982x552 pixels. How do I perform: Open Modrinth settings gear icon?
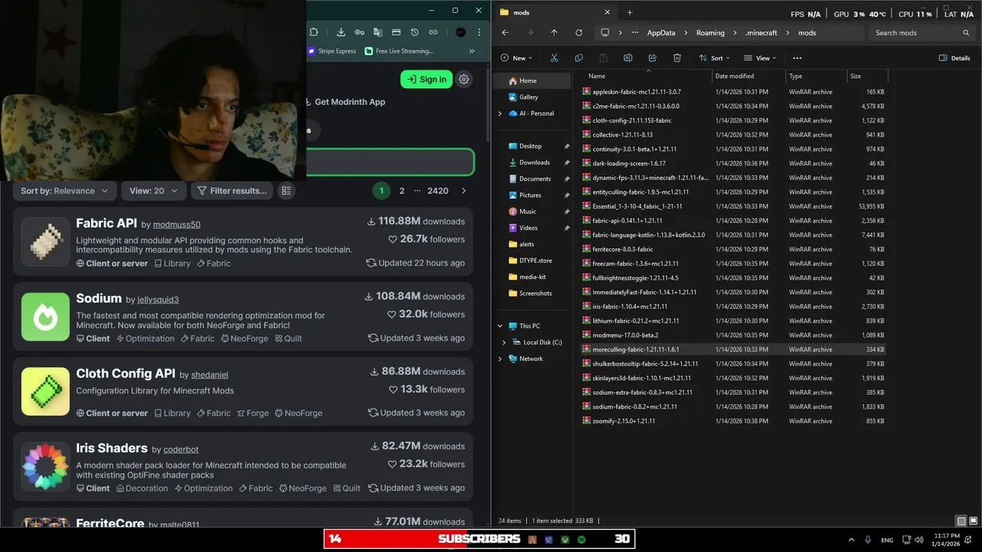(x=463, y=79)
